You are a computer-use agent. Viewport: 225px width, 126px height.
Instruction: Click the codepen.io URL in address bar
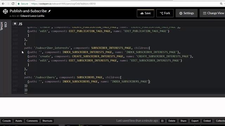click(63, 4)
